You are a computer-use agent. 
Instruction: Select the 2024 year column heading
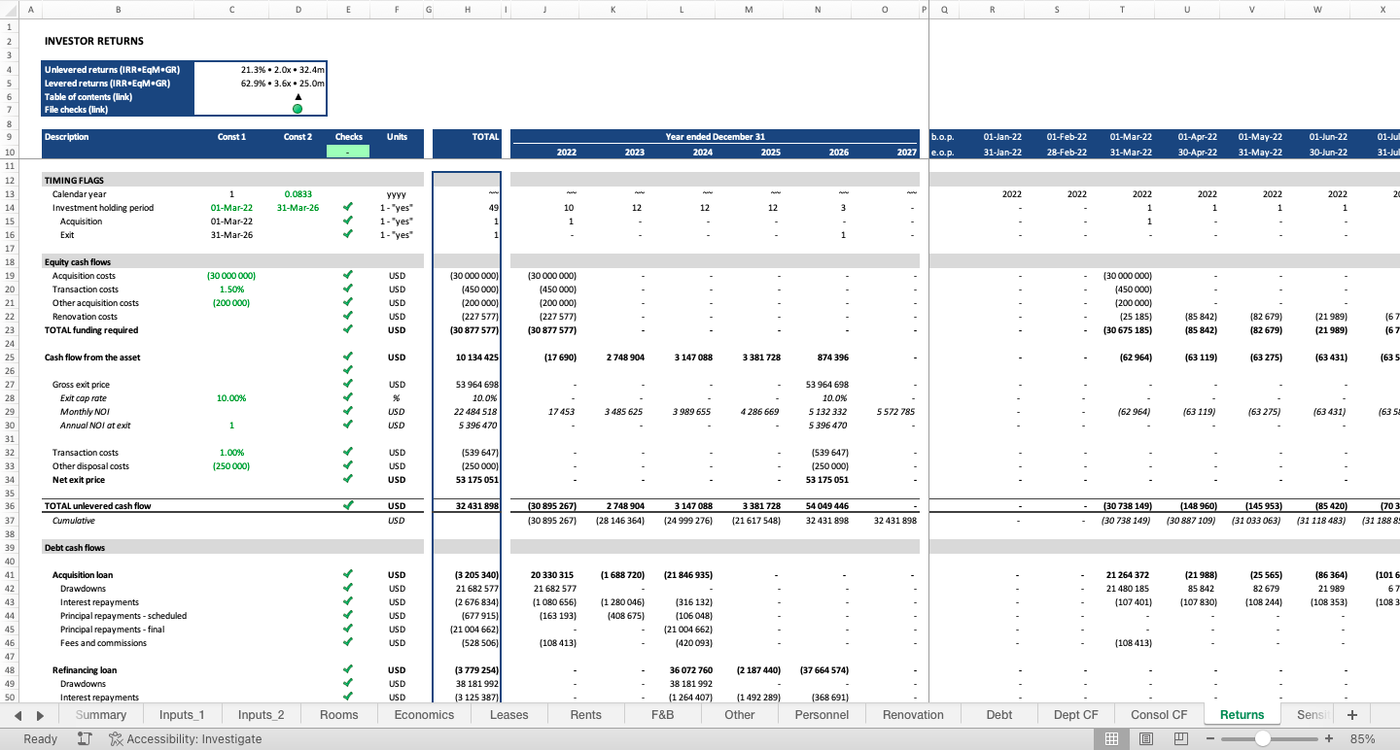703,152
